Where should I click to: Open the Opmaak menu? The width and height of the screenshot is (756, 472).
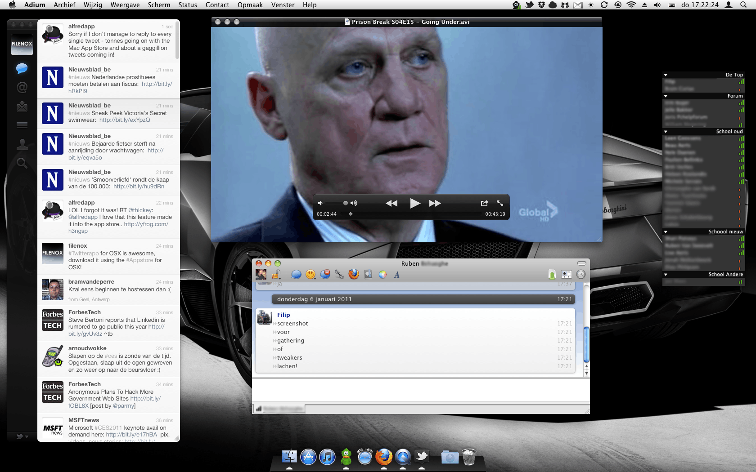(x=250, y=5)
